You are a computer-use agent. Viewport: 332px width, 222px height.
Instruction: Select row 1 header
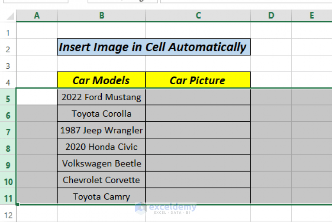tap(8, 30)
